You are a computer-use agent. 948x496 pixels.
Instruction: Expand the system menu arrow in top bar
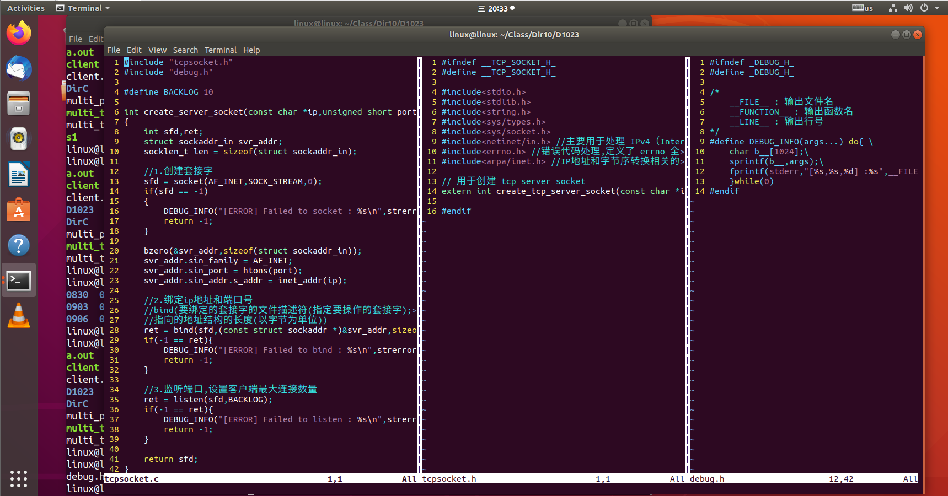(937, 8)
